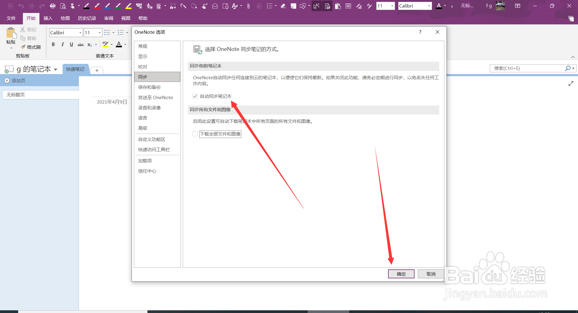This screenshot has height=313, width=578.
Task: Open the Calibri font dropdown in the title bar
Action: [429, 6]
